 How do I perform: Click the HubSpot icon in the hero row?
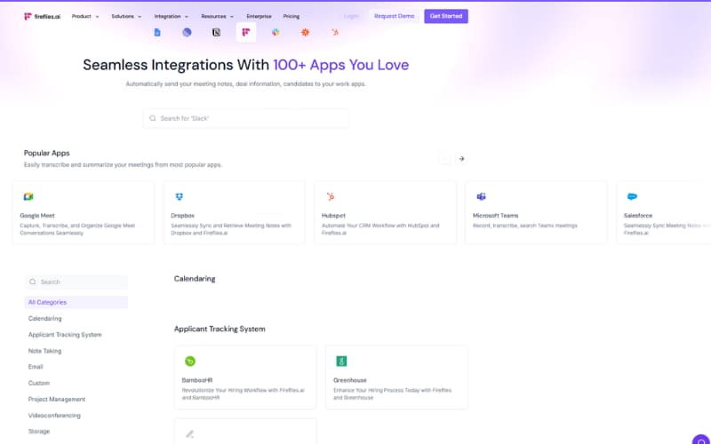tap(335, 32)
